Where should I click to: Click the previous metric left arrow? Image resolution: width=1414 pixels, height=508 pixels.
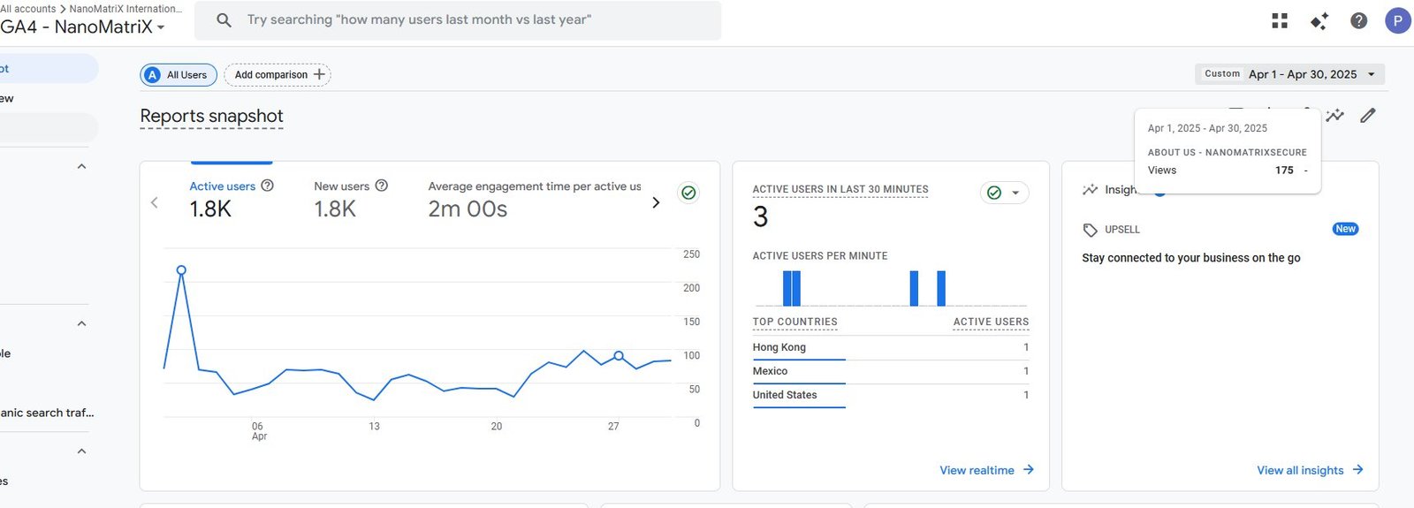(x=155, y=202)
